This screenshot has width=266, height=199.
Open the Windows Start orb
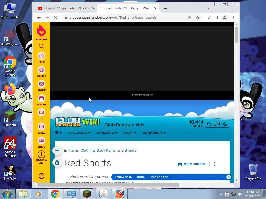7,194
